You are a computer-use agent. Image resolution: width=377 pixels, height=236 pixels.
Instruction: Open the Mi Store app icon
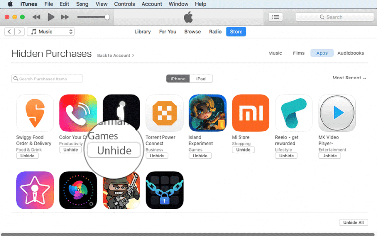click(250, 113)
